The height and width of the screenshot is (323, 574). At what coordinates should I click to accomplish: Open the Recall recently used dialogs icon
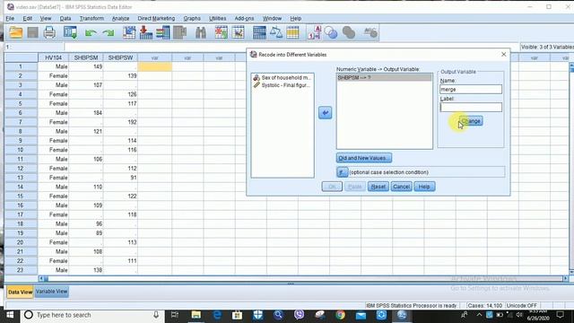coord(70,32)
